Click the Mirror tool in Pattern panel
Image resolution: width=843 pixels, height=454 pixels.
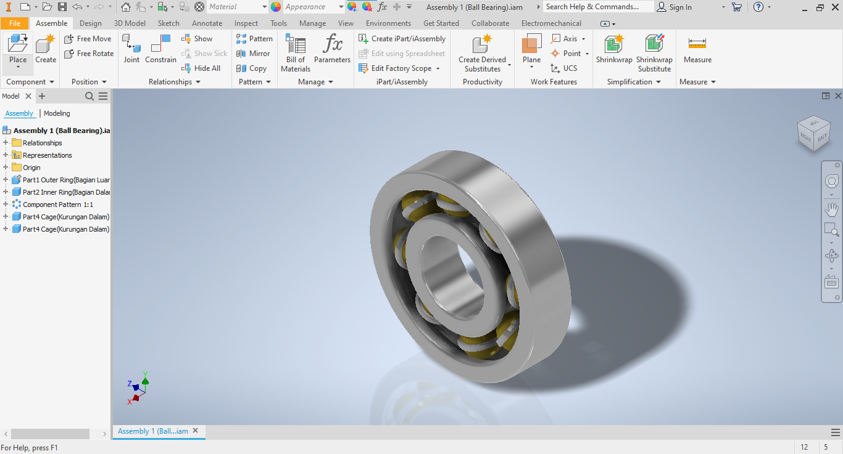254,54
